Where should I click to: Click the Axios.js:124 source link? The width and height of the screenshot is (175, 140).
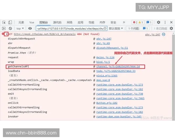coord(105,57)
